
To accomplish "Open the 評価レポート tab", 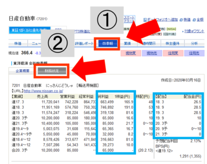I will (84, 44).
